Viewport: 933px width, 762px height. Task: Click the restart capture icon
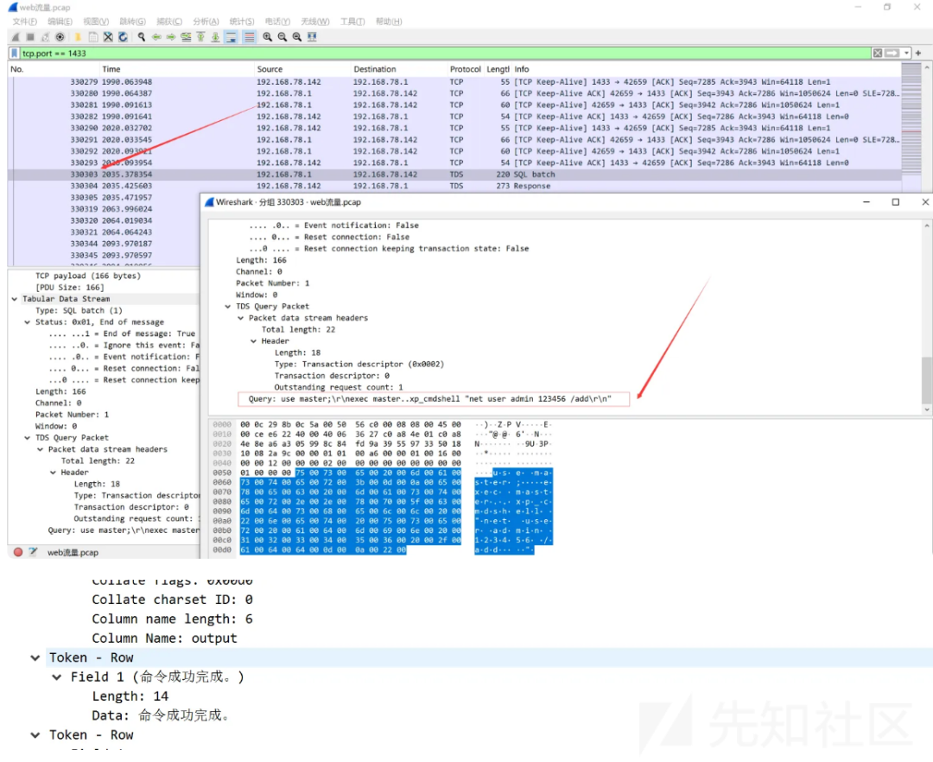tap(45, 37)
